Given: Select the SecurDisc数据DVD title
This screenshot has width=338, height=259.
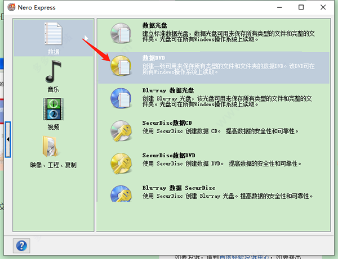Looking at the screenshot, I should point(169,156).
